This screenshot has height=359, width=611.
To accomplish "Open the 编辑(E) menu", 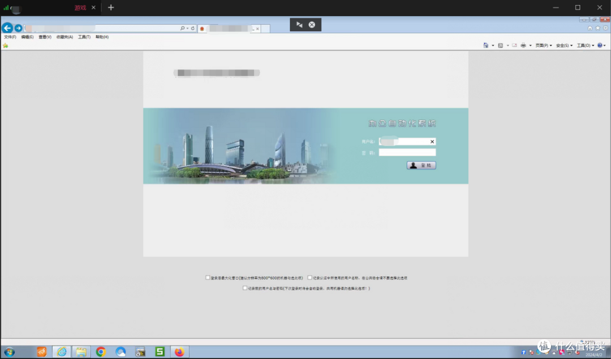I will click(x=27, y=37).
